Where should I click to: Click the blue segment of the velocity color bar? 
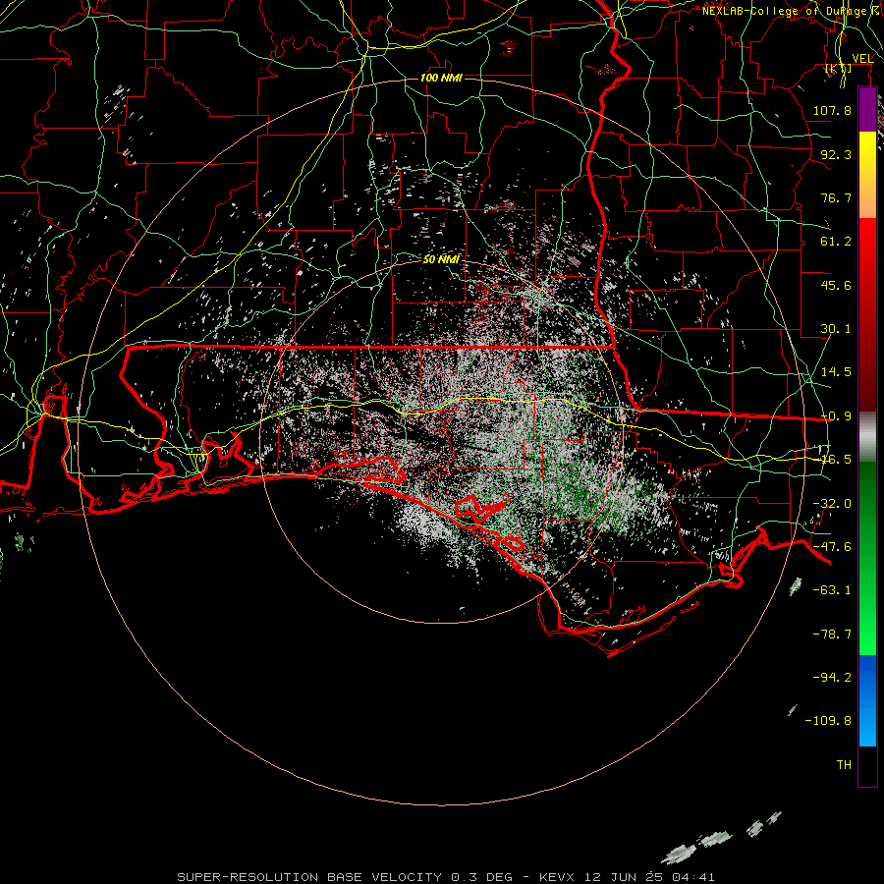coord(867,700)
